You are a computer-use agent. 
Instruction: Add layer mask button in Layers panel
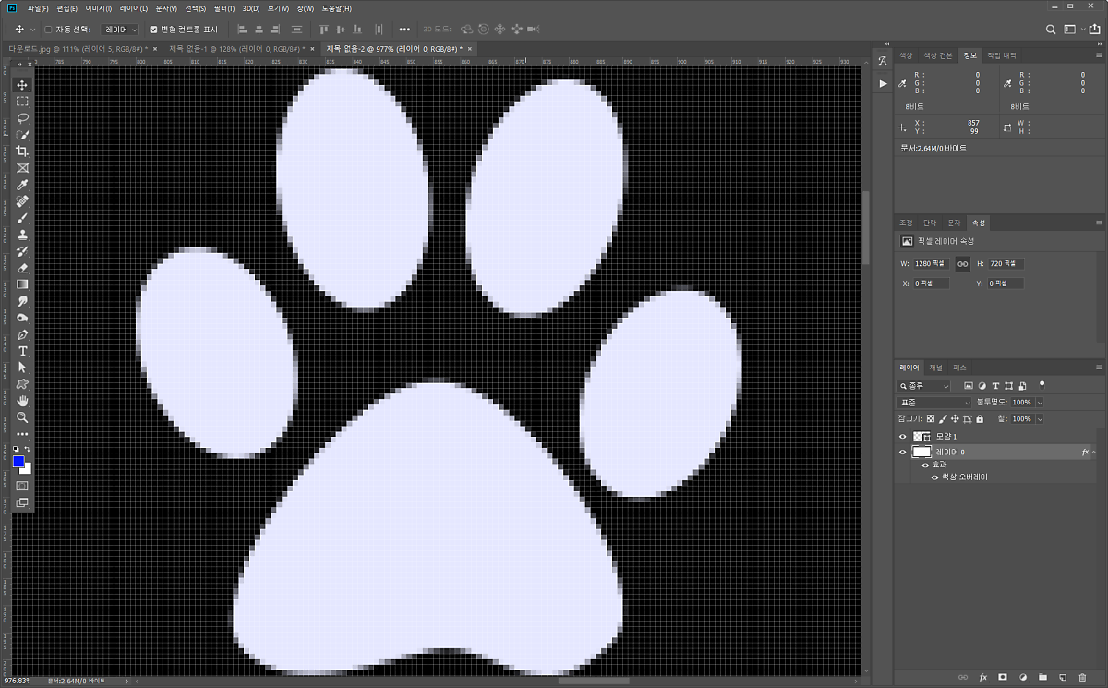1002,678
